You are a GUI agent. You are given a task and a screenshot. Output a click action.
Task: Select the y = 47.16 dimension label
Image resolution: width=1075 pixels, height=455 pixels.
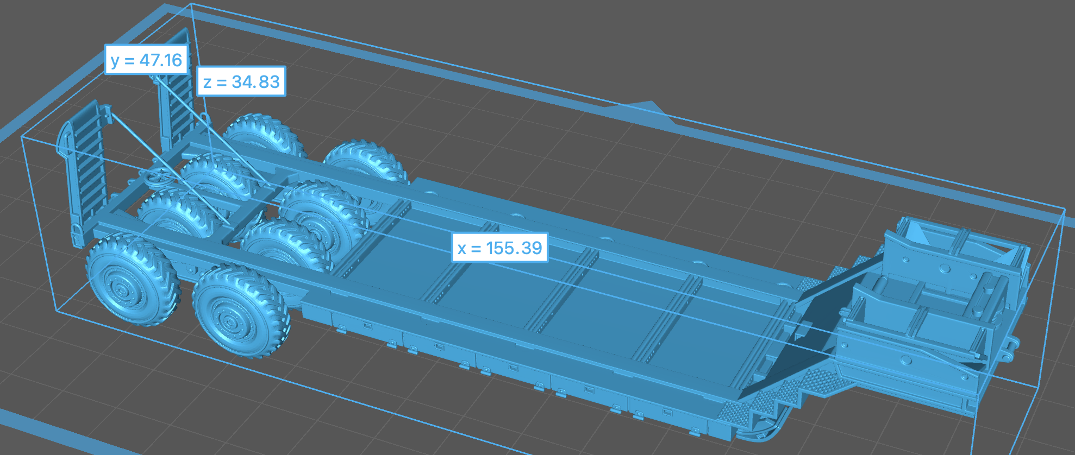coord(146,60)
